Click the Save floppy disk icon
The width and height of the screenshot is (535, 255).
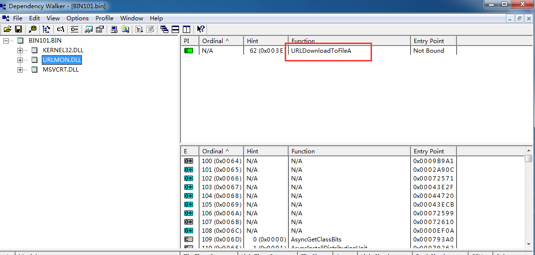coord(18,30)
